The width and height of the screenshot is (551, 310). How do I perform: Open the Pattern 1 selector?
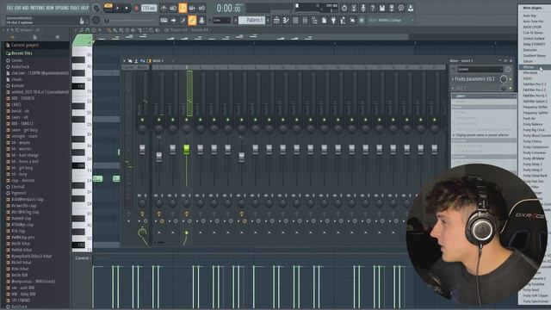pos(252,21)
